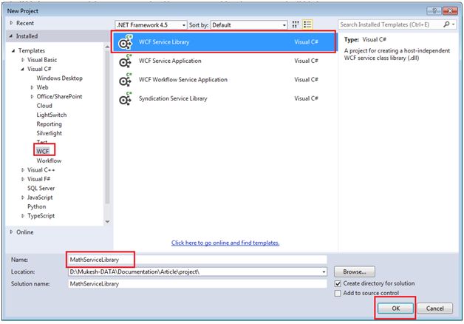This screenshot has height=324, width=464.
Task: Open the Sort by Default dropdown
Action: (x=249, y=25)
